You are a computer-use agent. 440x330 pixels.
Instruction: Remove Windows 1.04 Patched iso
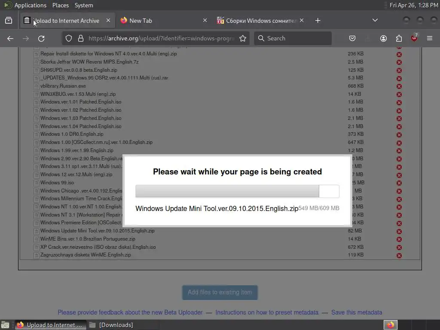(x=399, y=127)
